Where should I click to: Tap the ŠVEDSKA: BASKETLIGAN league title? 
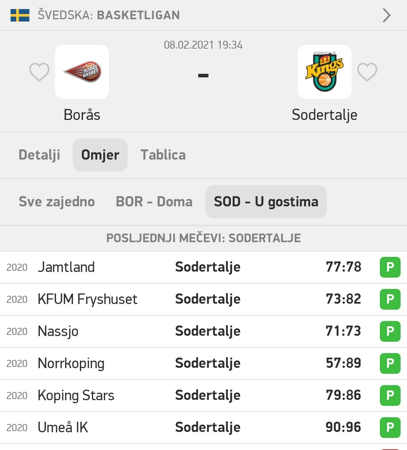[x=109, y=15]
